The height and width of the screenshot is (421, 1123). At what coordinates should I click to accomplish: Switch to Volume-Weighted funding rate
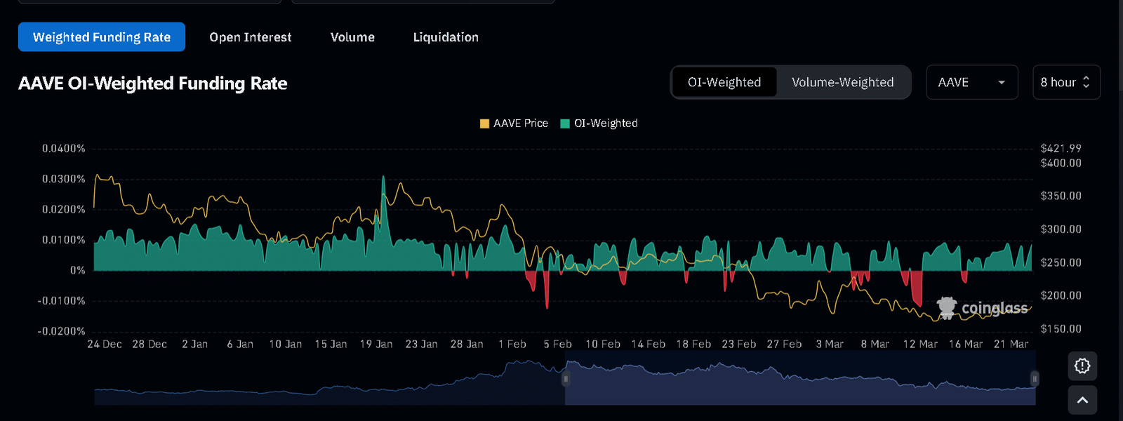pos(842,82)
